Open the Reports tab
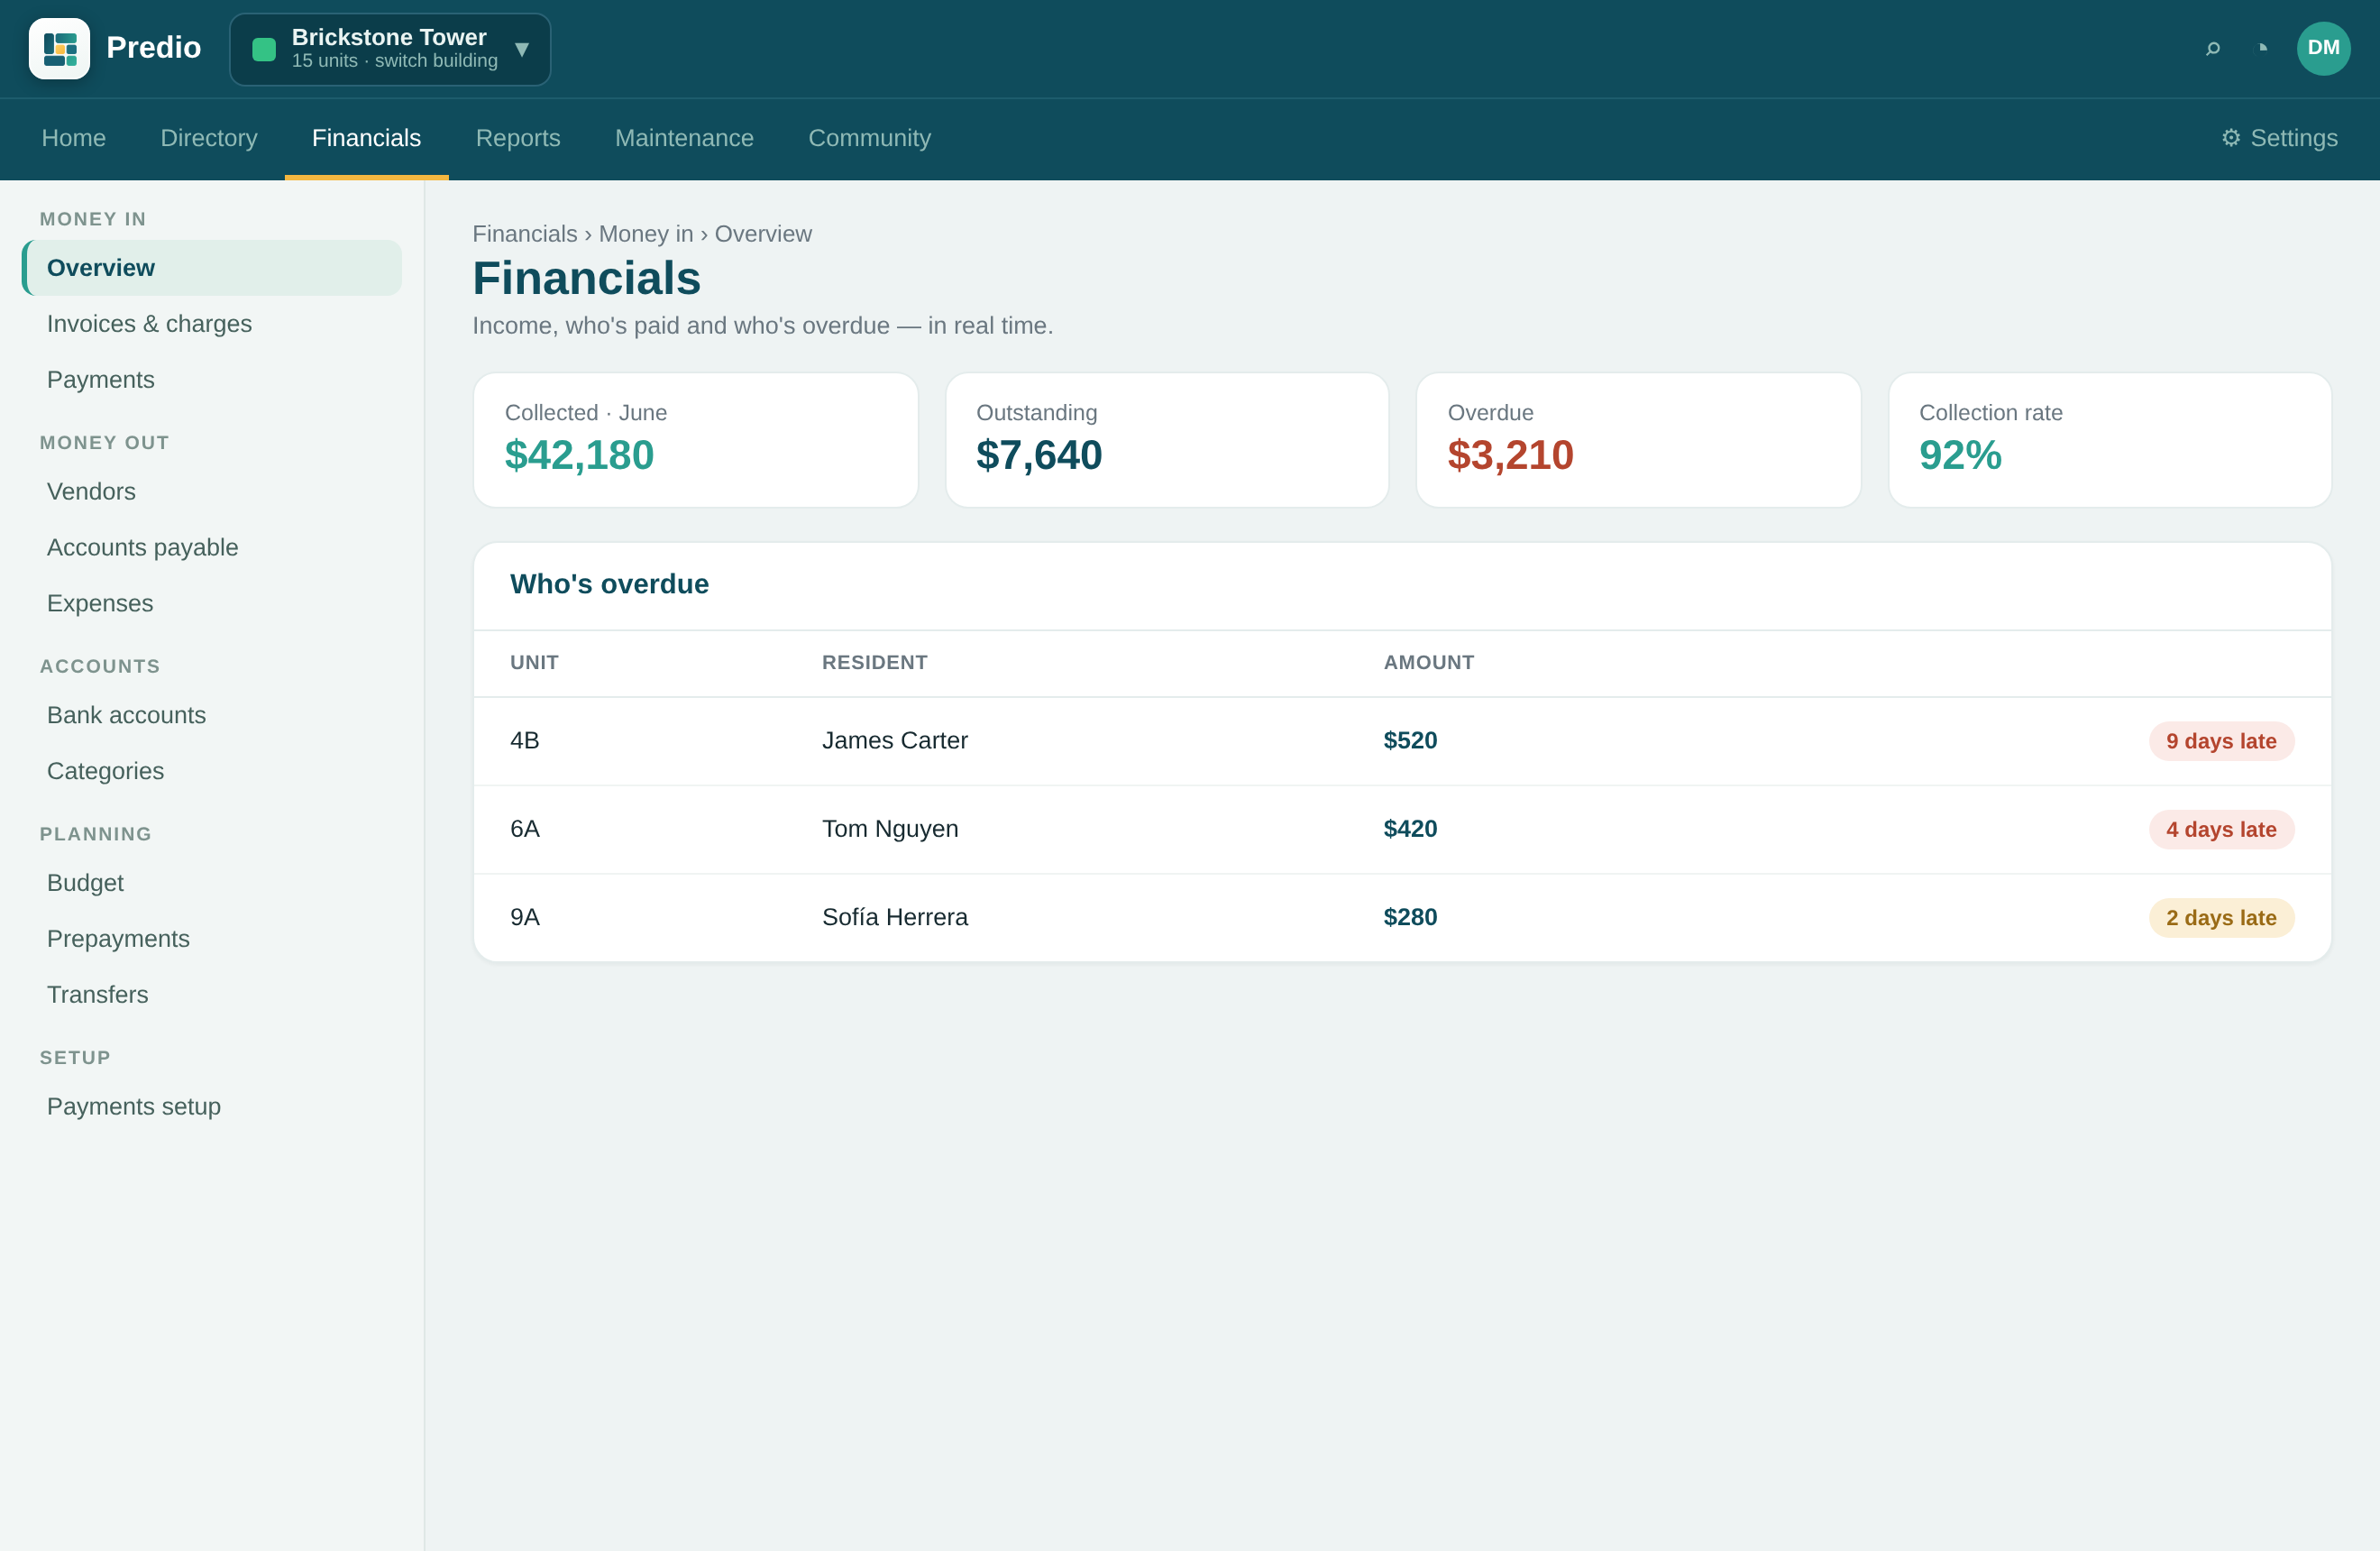The width and height of the screenshot is (2380, 1551). point(518,138)
